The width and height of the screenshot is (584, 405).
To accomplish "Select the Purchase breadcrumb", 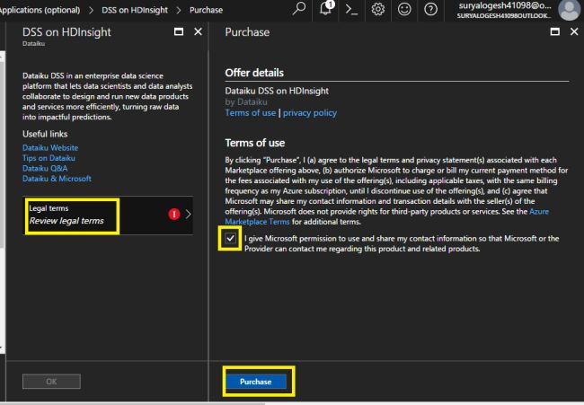I will tap(206, 10).
